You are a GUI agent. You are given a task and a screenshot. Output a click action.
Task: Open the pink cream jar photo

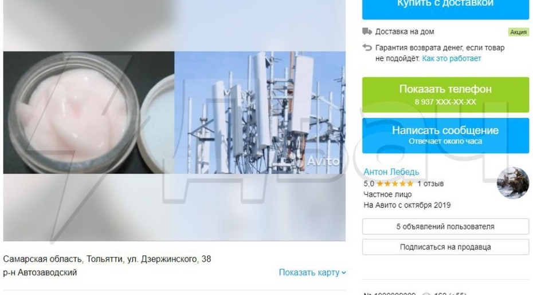[x=89, y=113]
